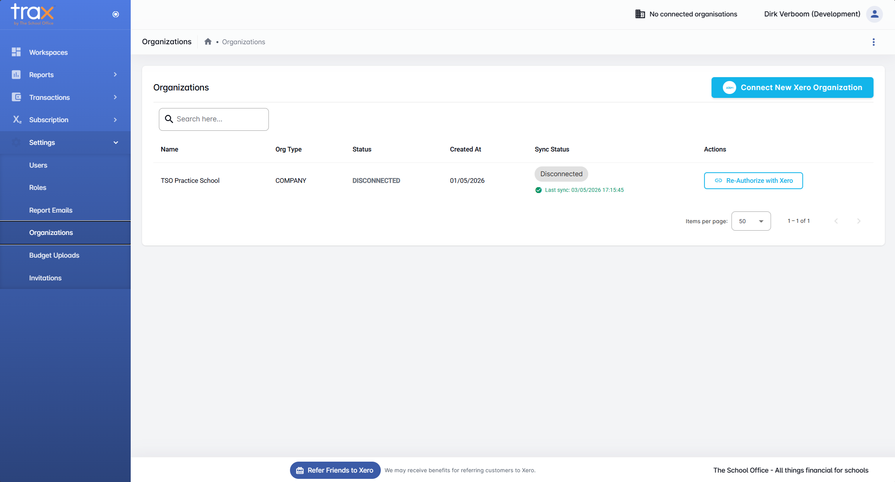Collapse the Settings menu chevron
Screen dimensions: 895x482
point(115,143)
